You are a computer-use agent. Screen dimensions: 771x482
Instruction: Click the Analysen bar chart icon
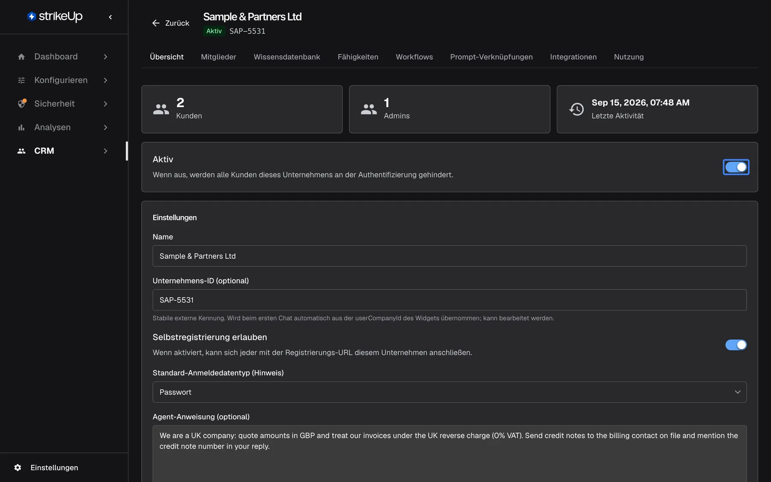(x=21, y=127)
